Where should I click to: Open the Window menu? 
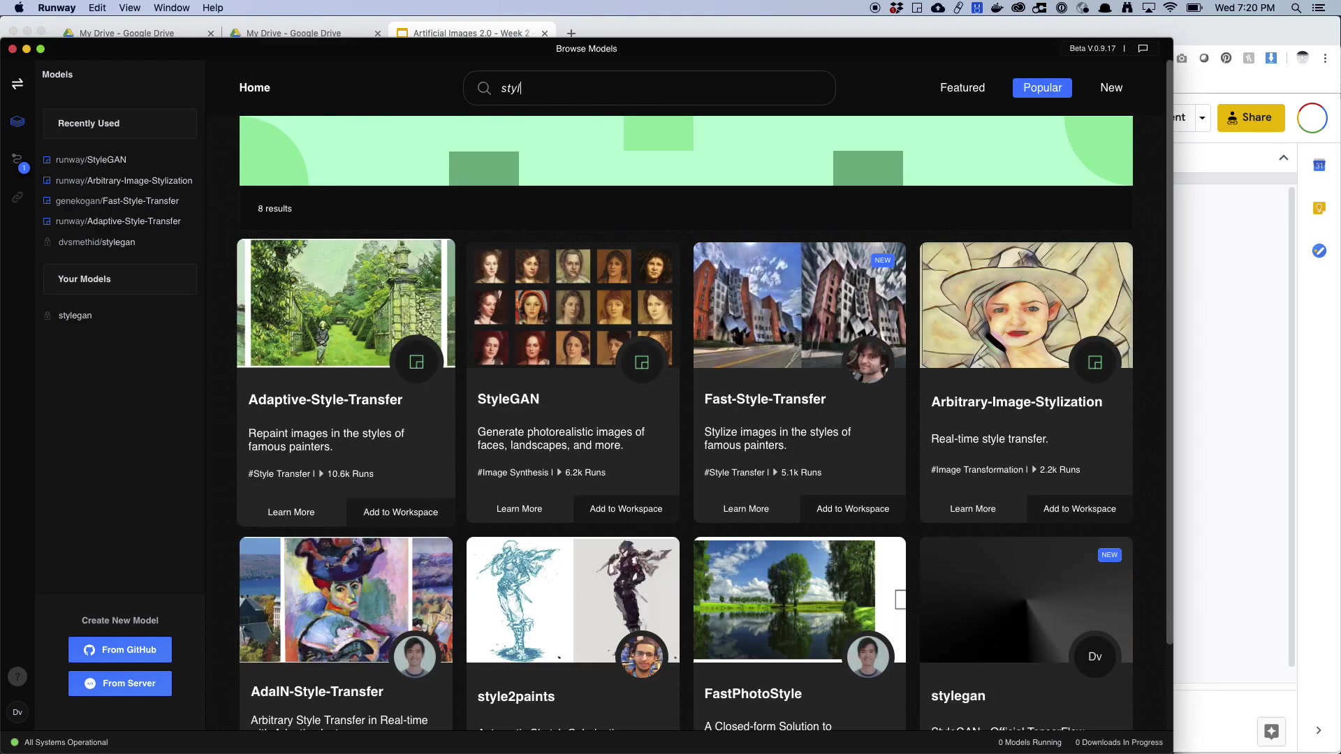171,8
